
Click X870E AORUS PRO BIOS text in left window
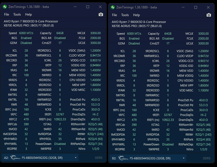(x=29, y=25)
